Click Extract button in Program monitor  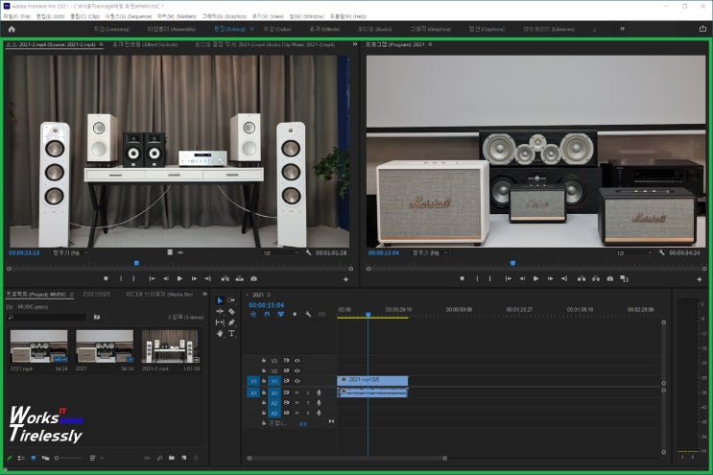[x=596, y=278]
